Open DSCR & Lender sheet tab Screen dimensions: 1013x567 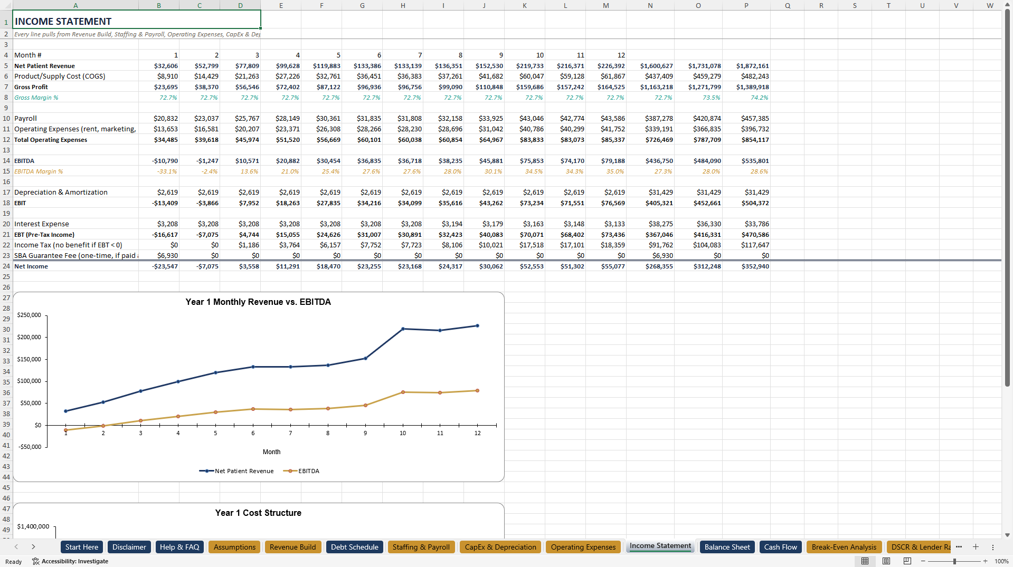tap(919, 547)
